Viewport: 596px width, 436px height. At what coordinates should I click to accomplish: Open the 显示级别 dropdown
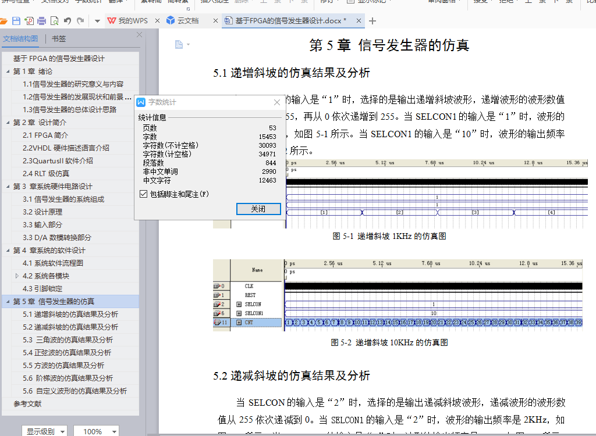[x=44, y=431]
